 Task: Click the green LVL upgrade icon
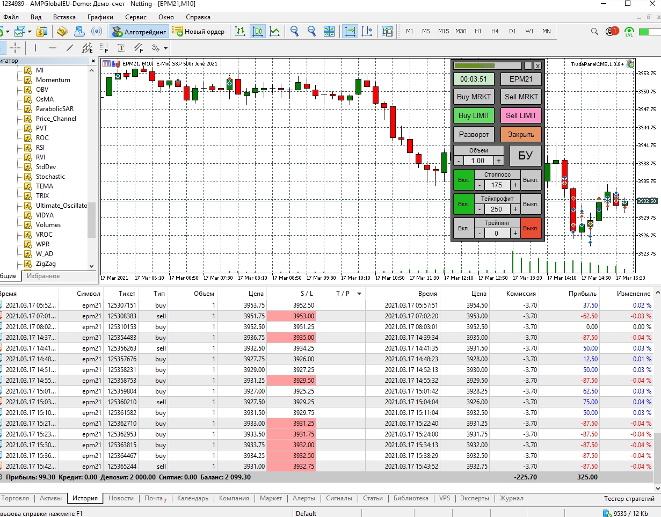coord(629,32)
